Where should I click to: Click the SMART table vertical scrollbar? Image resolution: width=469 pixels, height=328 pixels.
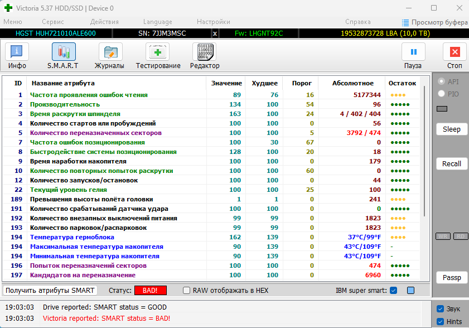tap(424, 151)
